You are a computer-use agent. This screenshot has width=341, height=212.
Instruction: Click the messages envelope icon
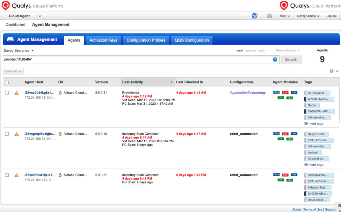coord(269,15)
